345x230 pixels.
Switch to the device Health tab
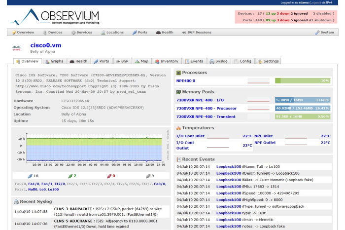point(78,61)
